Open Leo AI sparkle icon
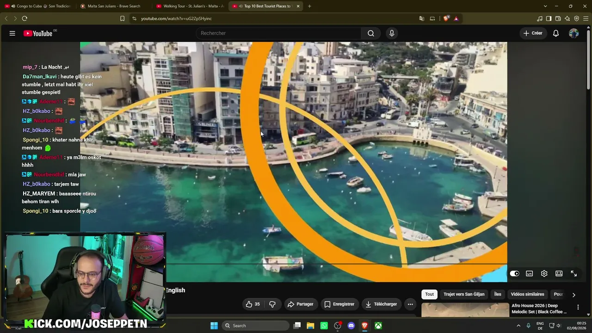This screenshot has width=592, height=333. point(567,18)
